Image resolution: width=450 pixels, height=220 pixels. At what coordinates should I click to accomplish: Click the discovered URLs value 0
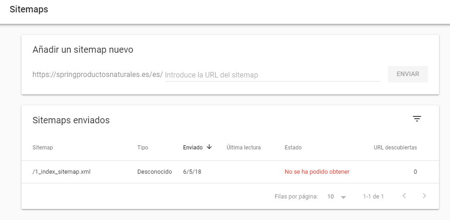(415, 172)
